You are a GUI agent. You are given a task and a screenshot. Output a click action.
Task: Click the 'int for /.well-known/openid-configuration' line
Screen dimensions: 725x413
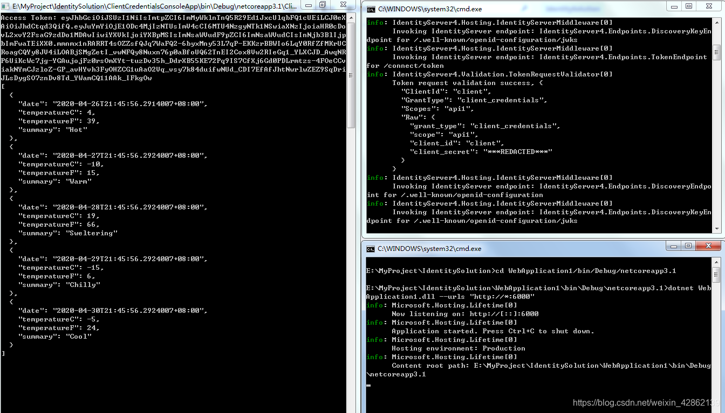455,195
